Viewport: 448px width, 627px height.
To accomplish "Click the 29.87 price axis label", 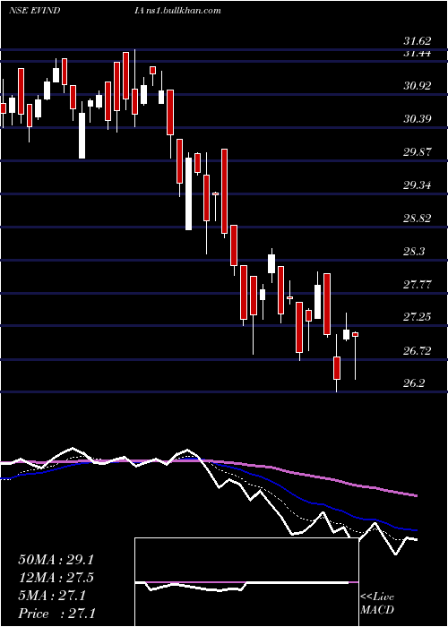I will pos(418,152).
